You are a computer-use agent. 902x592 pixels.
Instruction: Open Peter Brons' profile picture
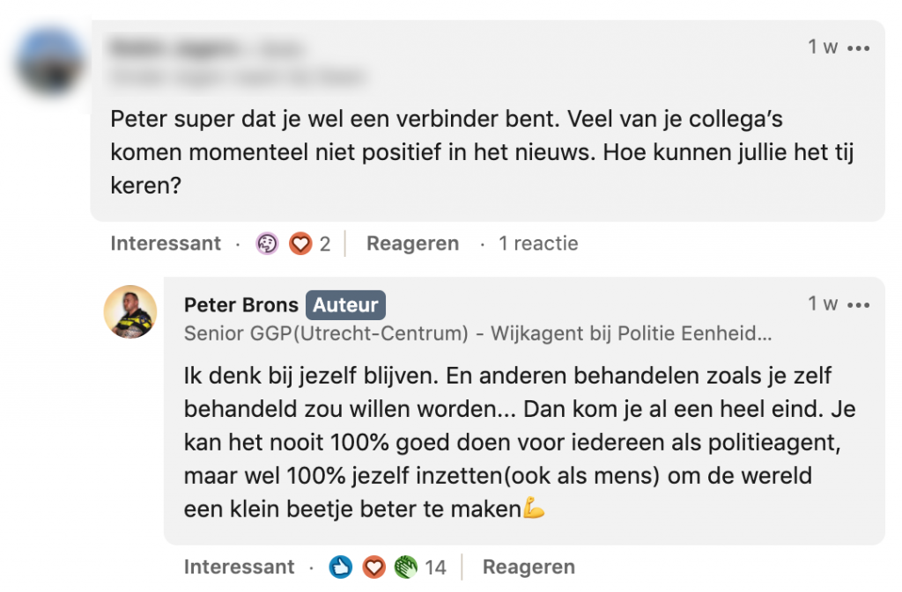pyautogui.click(x=130, y=312)
